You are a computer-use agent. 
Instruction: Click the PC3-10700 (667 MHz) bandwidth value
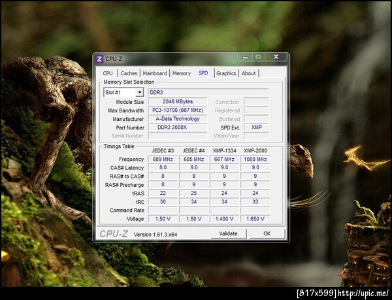pyautogui.click(x=178, y=110)
